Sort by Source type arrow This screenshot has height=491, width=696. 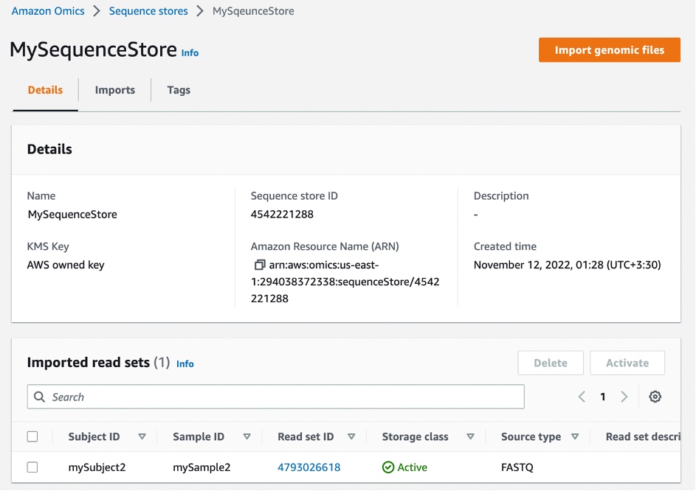(x=575, y=436)
